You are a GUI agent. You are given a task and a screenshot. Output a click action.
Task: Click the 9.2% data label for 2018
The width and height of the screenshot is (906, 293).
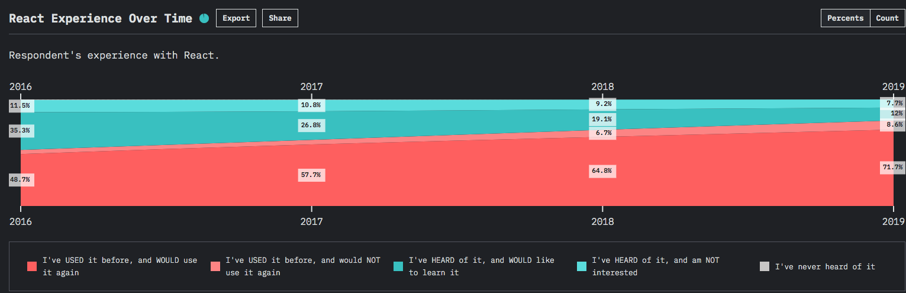tap(602, 104)
